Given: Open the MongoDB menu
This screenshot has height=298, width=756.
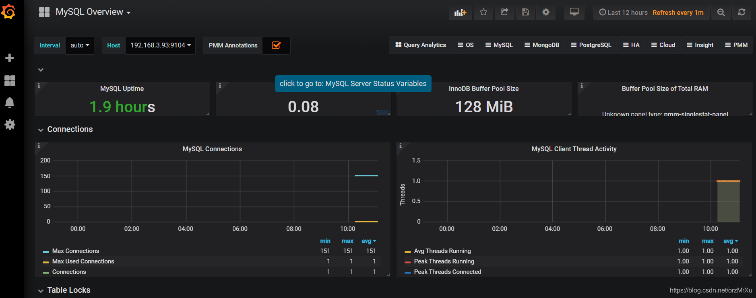Looking at the screenshot, I should 542,45.
